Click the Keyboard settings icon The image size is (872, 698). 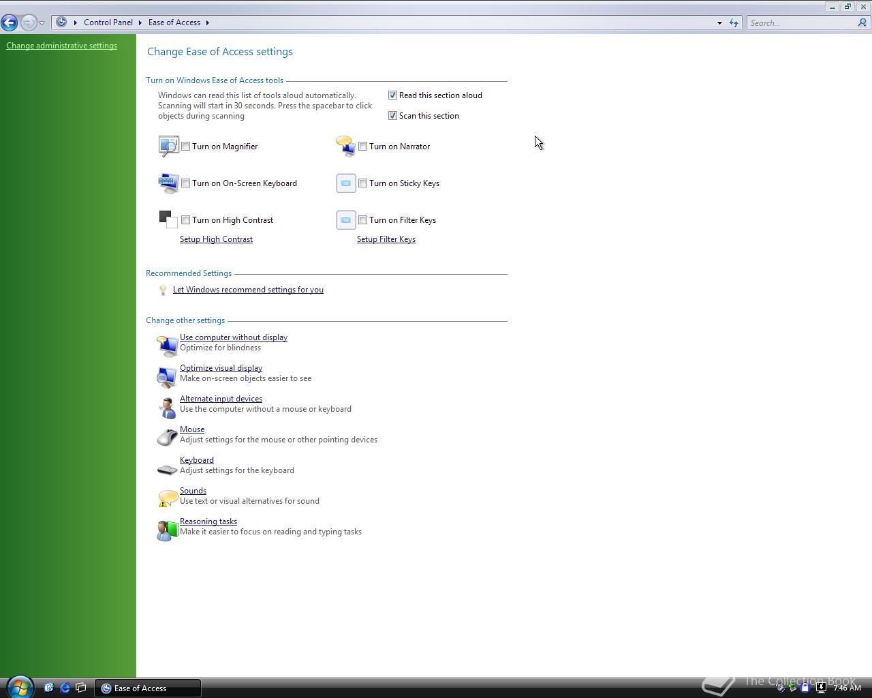point(167,469)
